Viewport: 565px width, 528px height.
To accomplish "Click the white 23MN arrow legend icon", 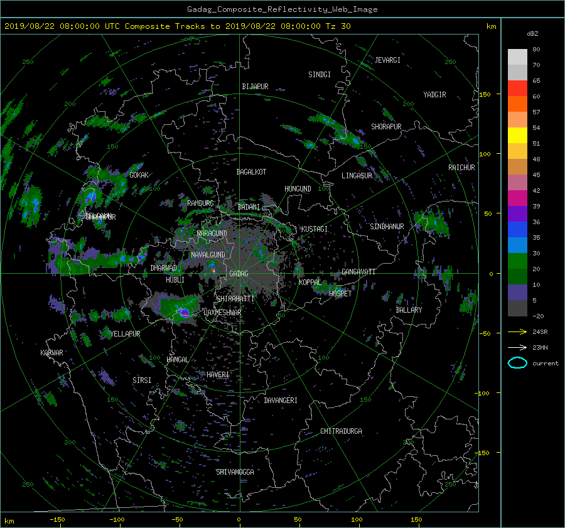I will [x=517, y=347].
